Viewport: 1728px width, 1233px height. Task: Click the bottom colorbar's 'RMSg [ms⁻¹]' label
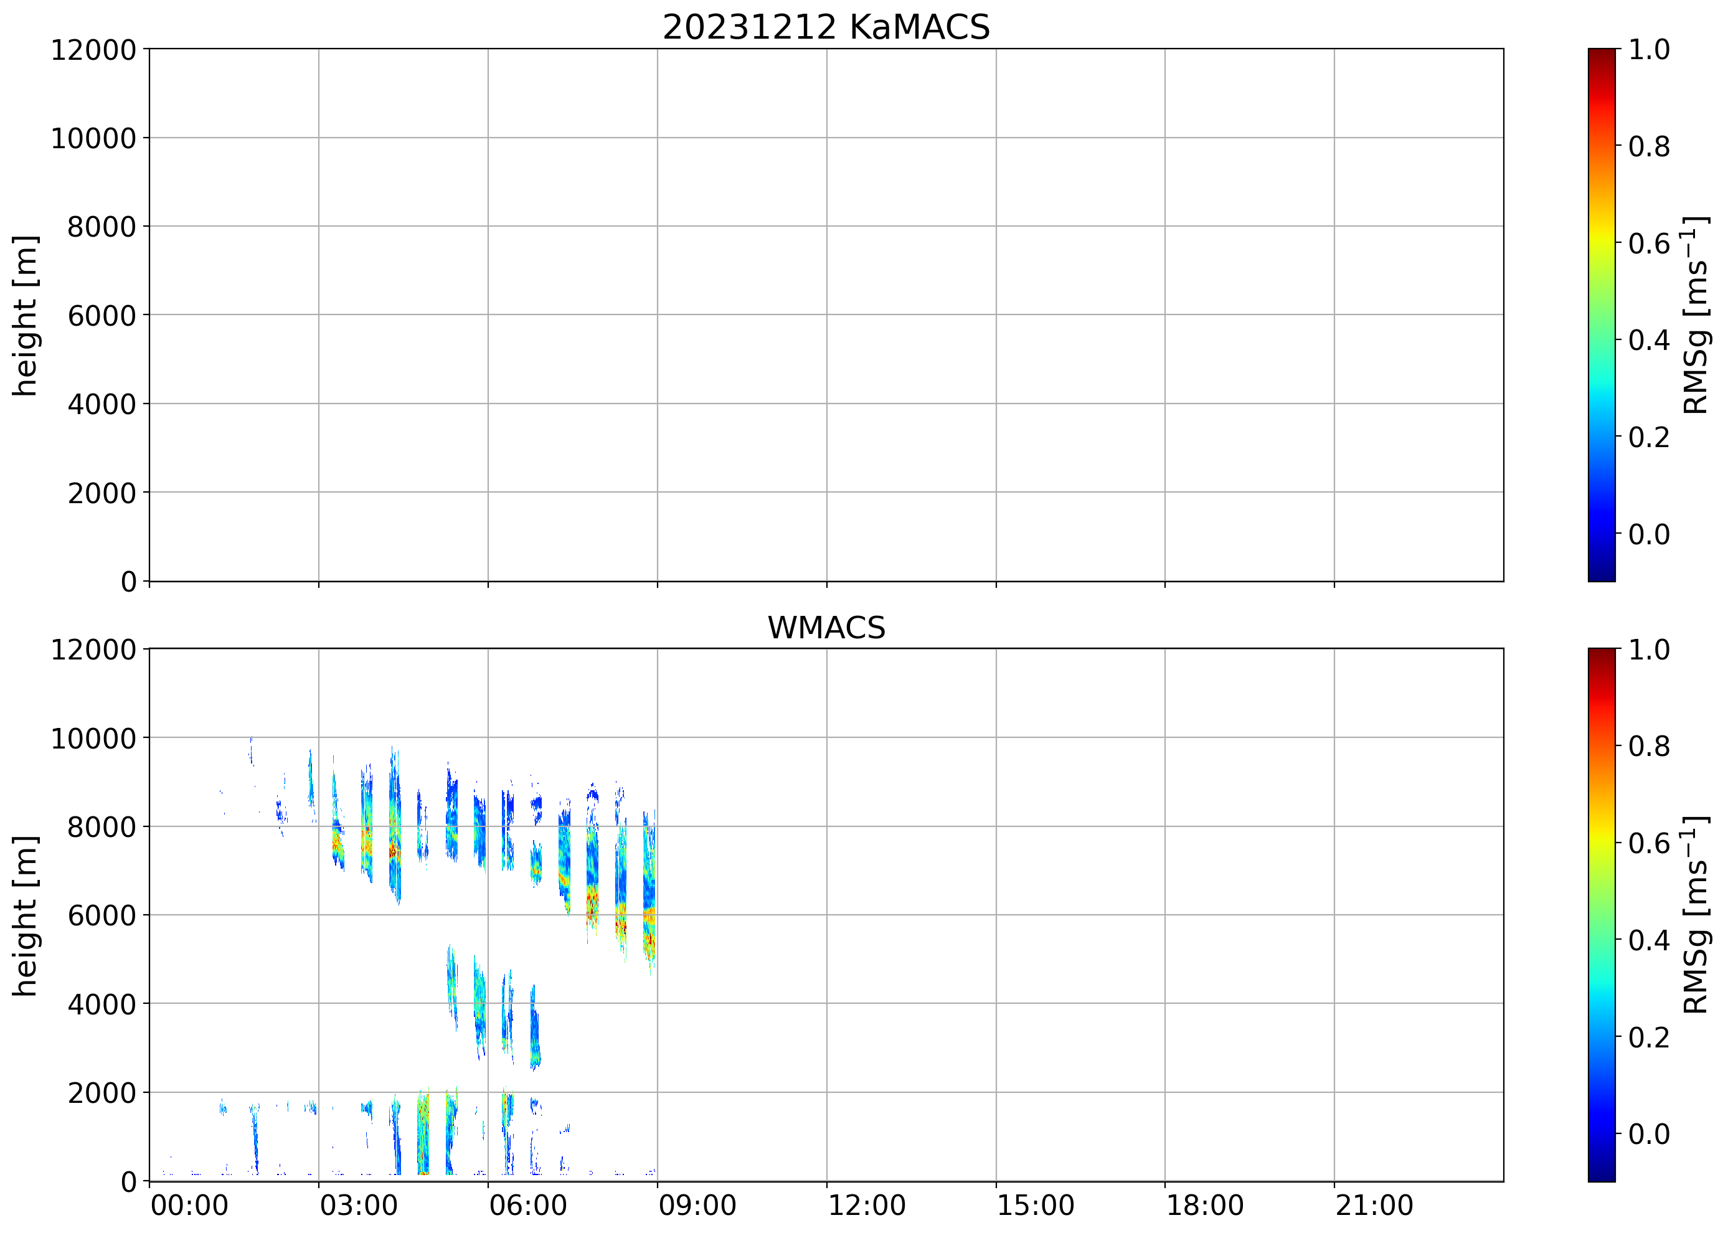pyautogui.click(x=1696, y=915)
